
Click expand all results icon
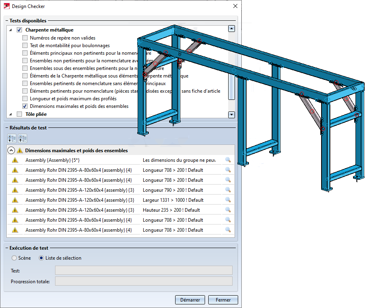coord(12,139)
